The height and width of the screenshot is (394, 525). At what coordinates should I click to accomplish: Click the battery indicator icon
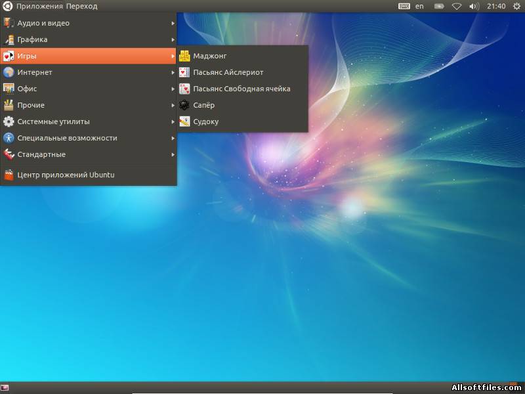coord(438,6)
